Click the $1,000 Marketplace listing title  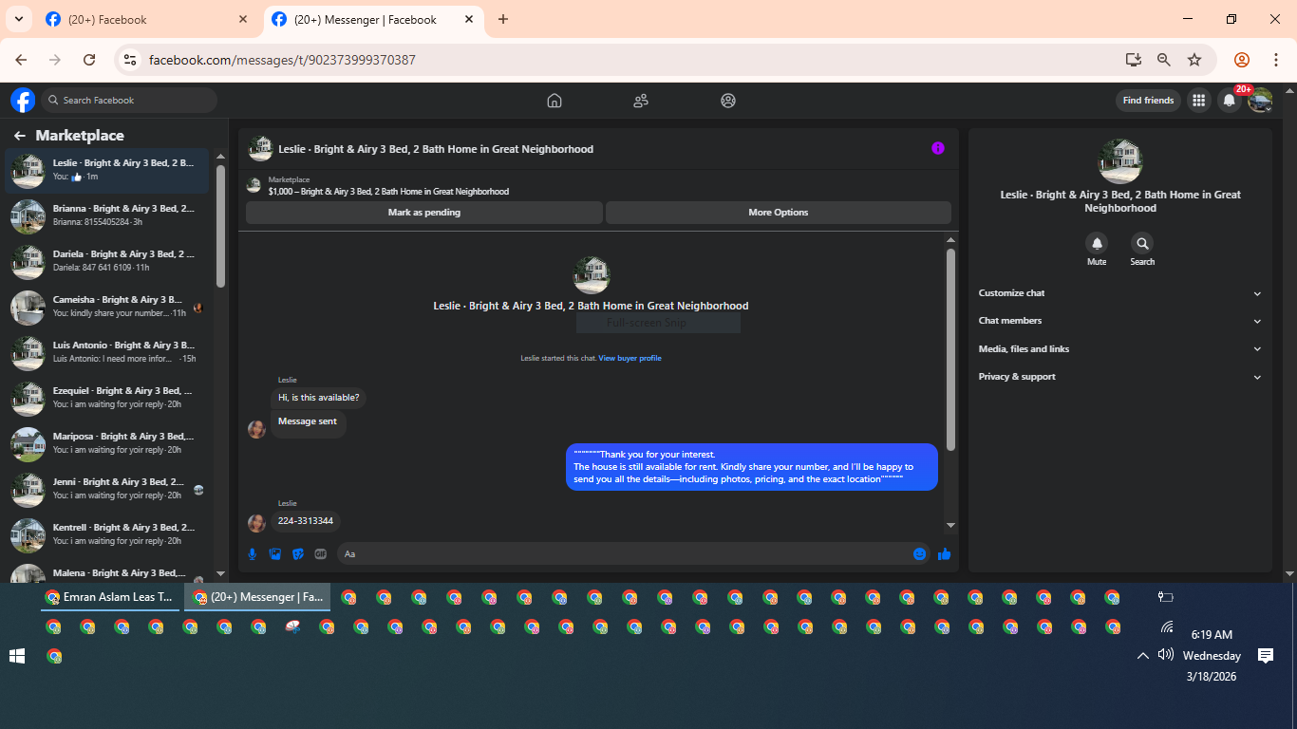[388, 192]
